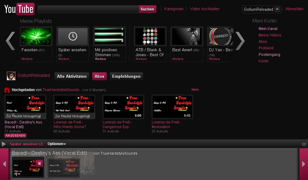
Task: Open the GollumReloaded avatar image
Action: point(11,76)
